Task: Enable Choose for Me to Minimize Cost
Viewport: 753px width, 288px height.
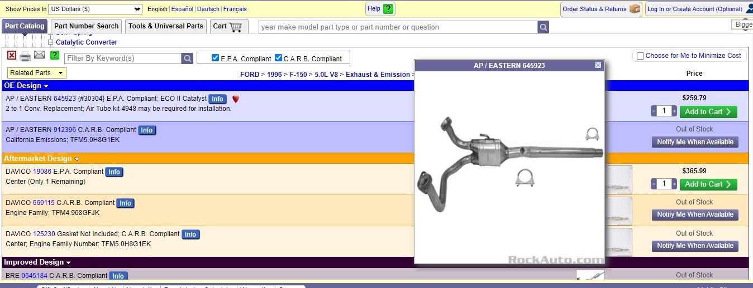Action: pos(640,56)
